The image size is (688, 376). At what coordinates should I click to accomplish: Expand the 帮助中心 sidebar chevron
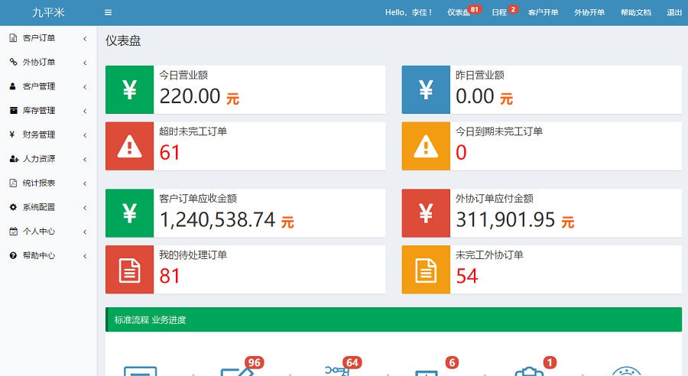[85, 256]
